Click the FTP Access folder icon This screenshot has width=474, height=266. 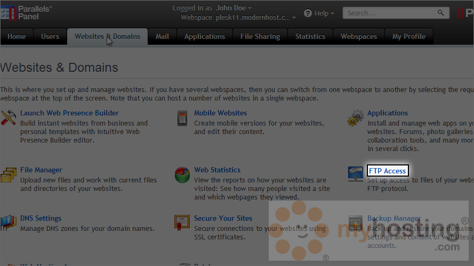(x=355, y=174)
